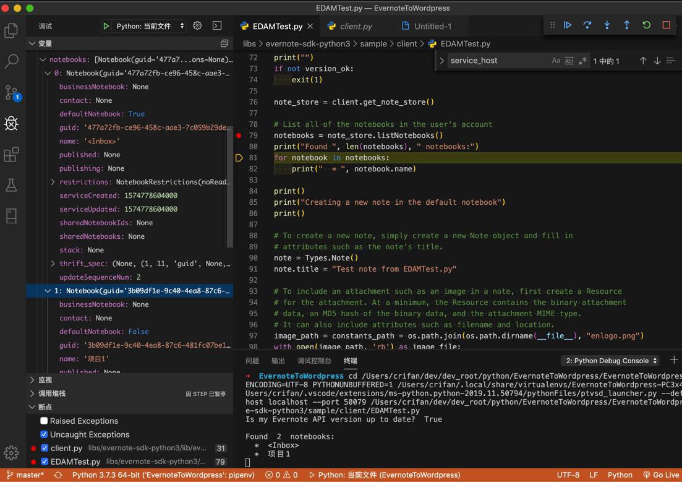Expand the restrictions variable node
Image resolution: width=682 pixels, height=482 pixels.
point(53,182)
